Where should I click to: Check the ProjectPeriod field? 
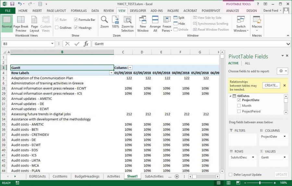(x=239, y=111)
